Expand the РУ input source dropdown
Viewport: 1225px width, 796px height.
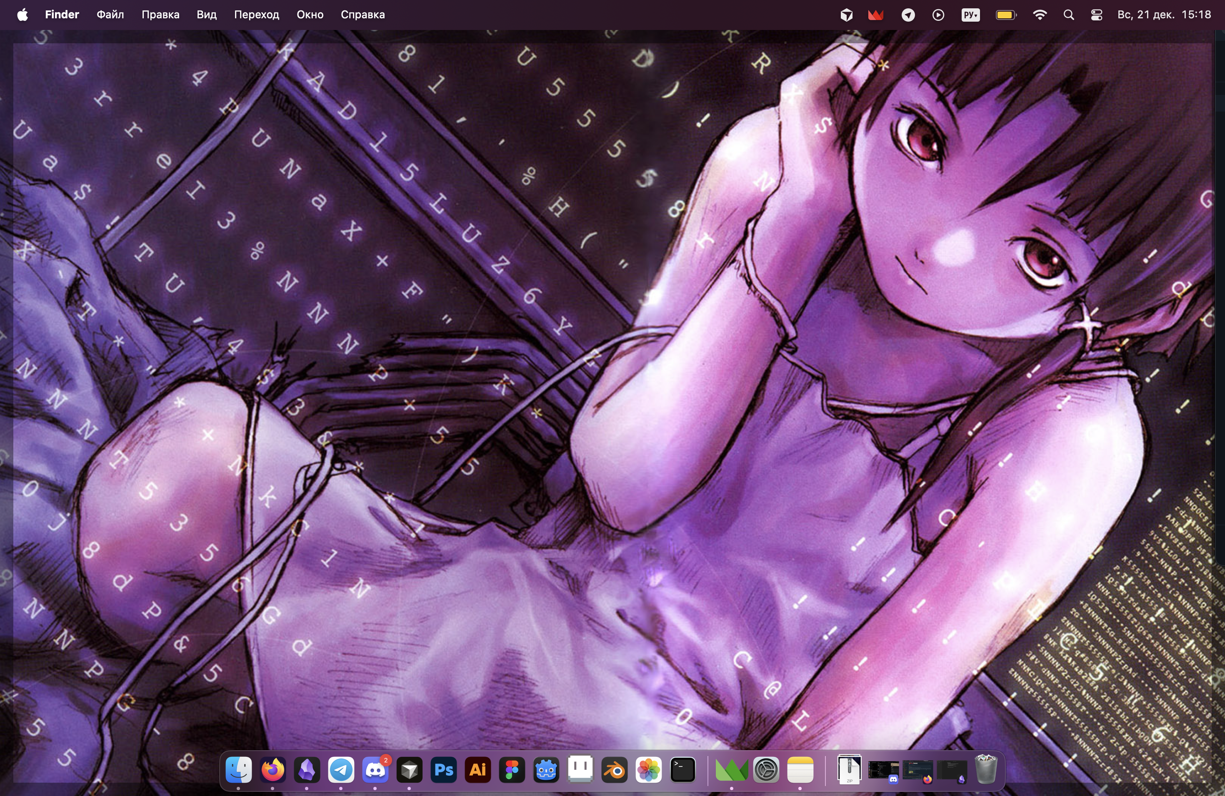pos(970,15)
